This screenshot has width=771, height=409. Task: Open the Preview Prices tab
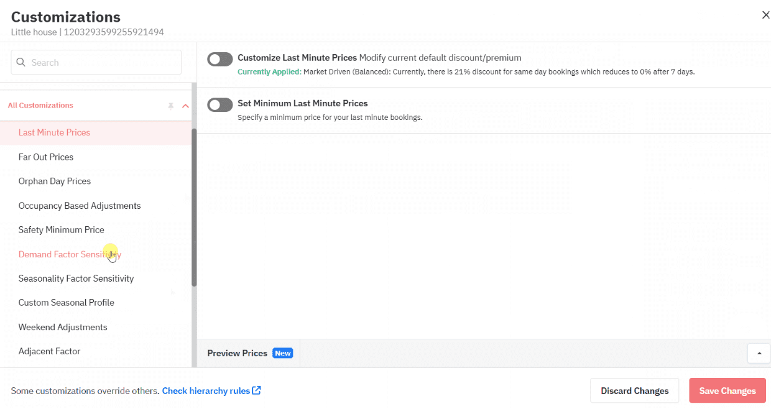click(237, 352)
